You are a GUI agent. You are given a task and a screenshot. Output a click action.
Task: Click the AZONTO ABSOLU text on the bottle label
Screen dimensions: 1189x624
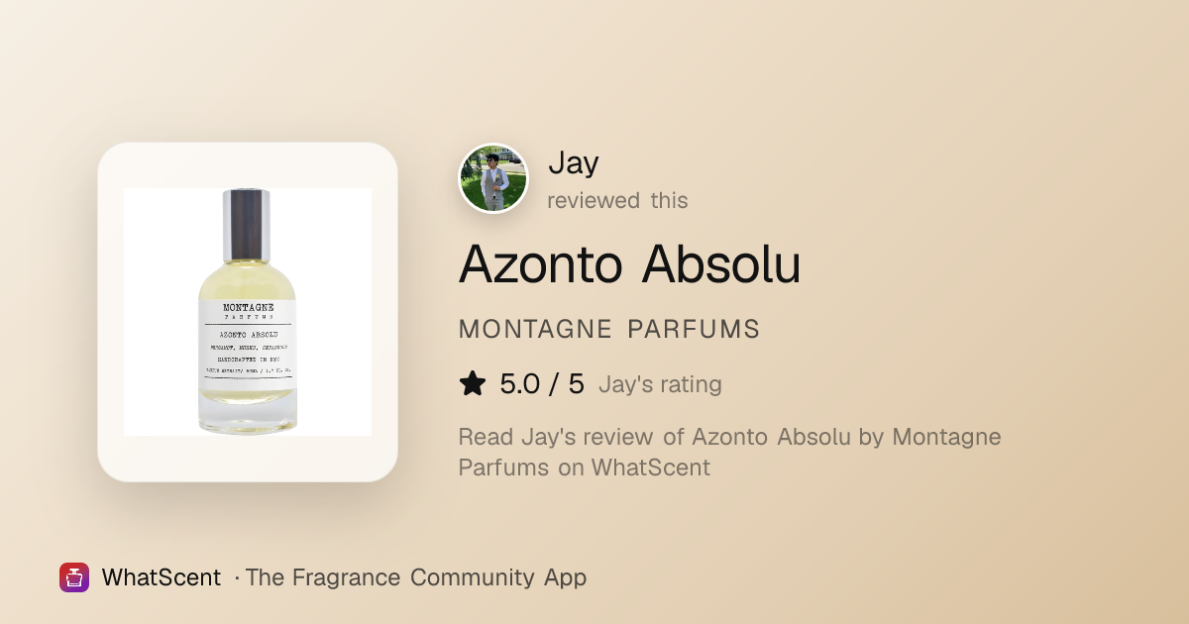tap(247, 335)
